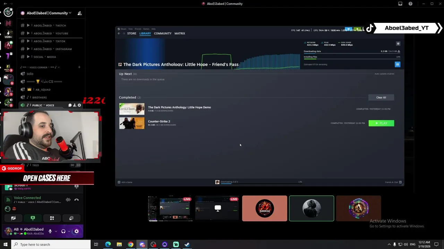Open Microsoft Edge from the taskbar
This screenshot has height=249, width=444.
point(108,245)
